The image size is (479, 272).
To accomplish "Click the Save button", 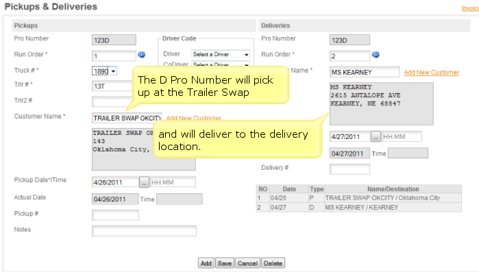I will (x=225, y=263).
